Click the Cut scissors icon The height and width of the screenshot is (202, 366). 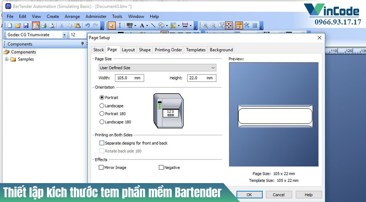click(x=62, y=25)
